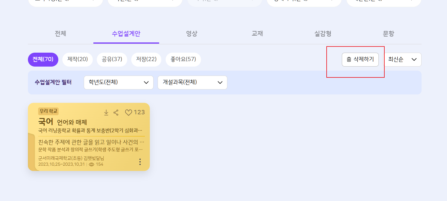Select the 문항 tab
This screenshot has height=201, width=447.
(x=388, y=33)
